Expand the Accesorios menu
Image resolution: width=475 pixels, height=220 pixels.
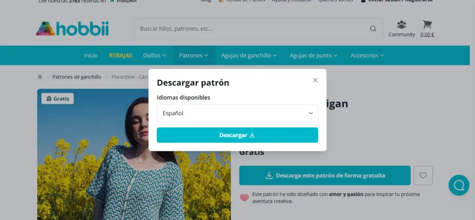tap(367, 55)
